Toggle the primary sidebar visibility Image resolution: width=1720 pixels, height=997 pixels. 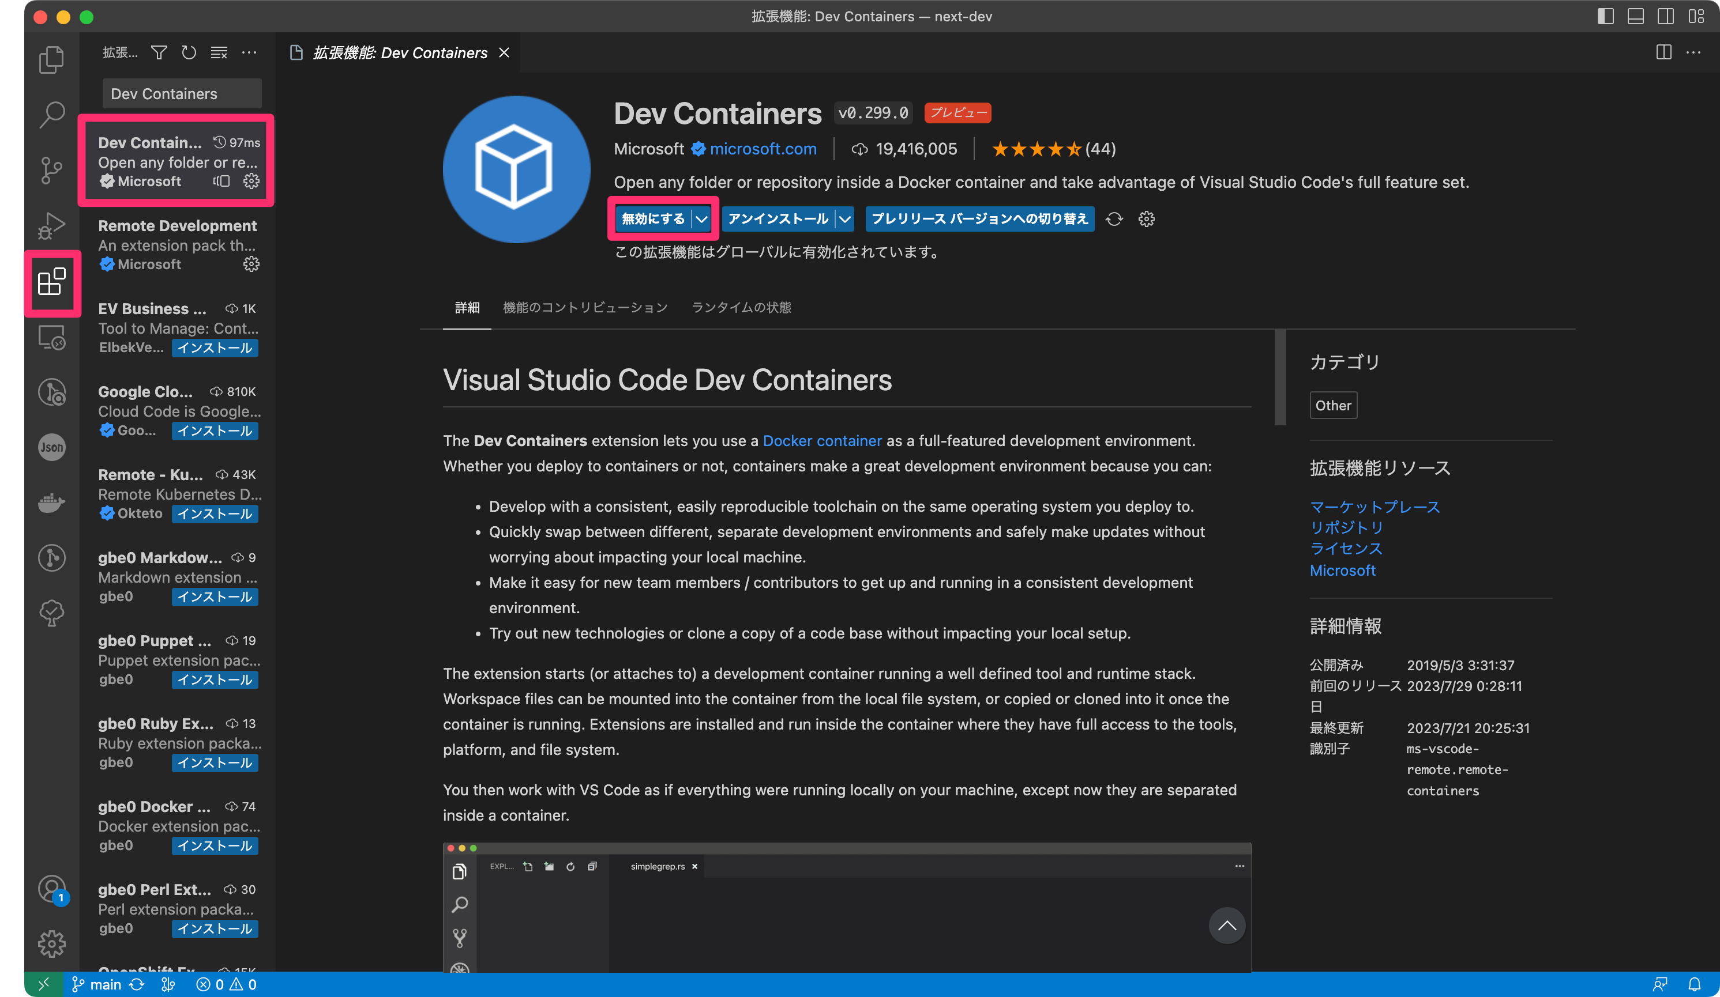(1605, 16)
